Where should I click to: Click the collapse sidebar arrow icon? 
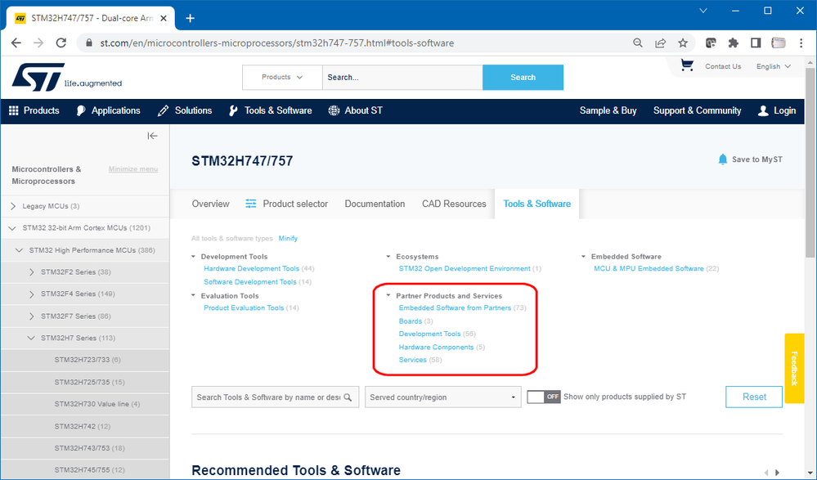tap(152, 136)
